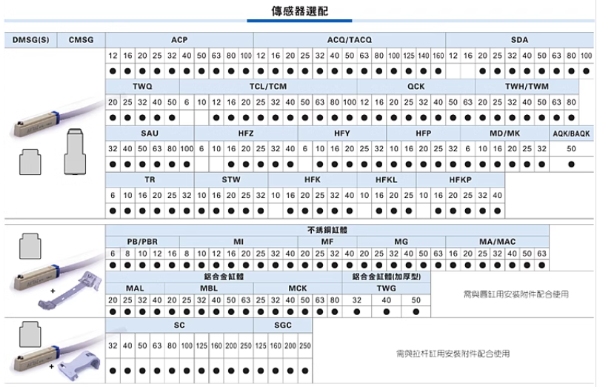Select the MF series header
This screenshot has width=597, height=387.
click(x=327, y=242)
